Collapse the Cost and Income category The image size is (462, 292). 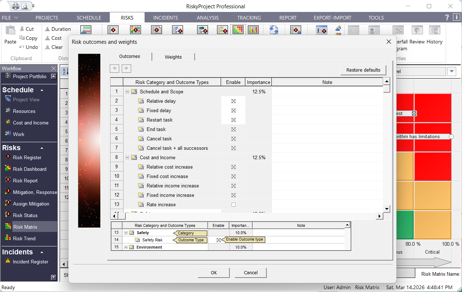click(128, 158)
